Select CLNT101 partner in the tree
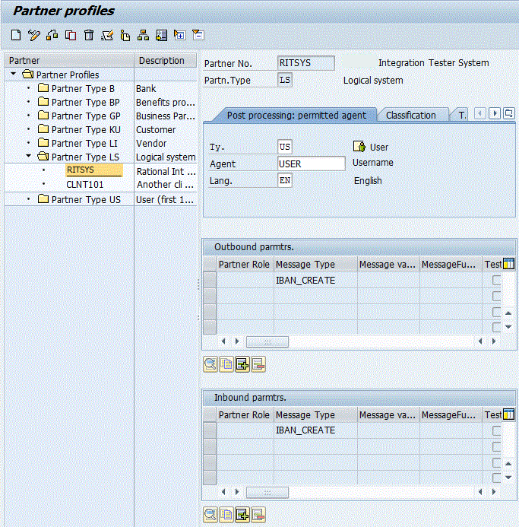 [x=84, y=184]
